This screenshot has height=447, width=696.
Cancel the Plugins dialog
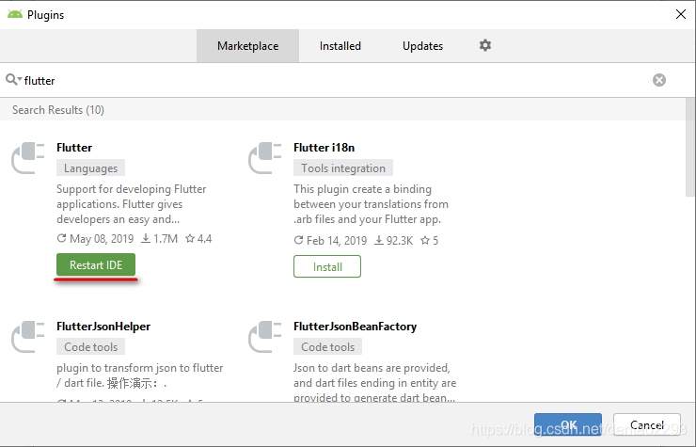pyautogui.click(x=647, y=424)
